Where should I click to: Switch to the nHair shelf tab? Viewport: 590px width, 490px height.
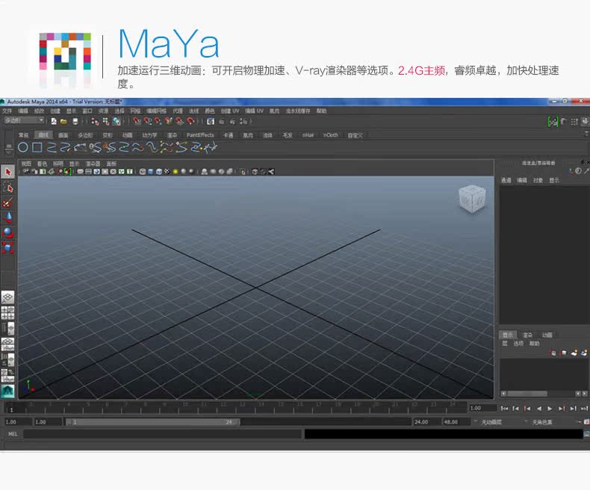click(x=308, y=134)
